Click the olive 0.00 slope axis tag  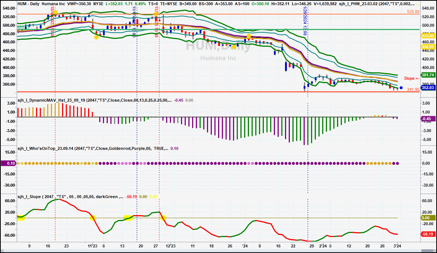[x=428, y=218]
